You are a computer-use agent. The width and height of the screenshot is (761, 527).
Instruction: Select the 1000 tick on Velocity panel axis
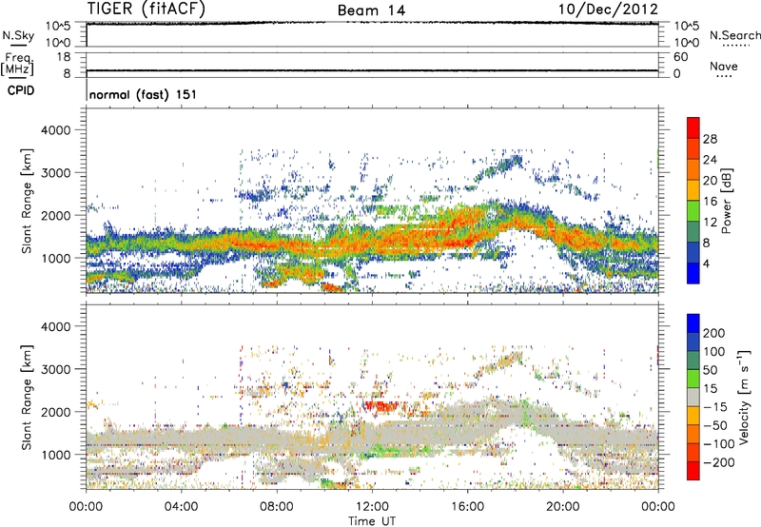click(56, 454)
